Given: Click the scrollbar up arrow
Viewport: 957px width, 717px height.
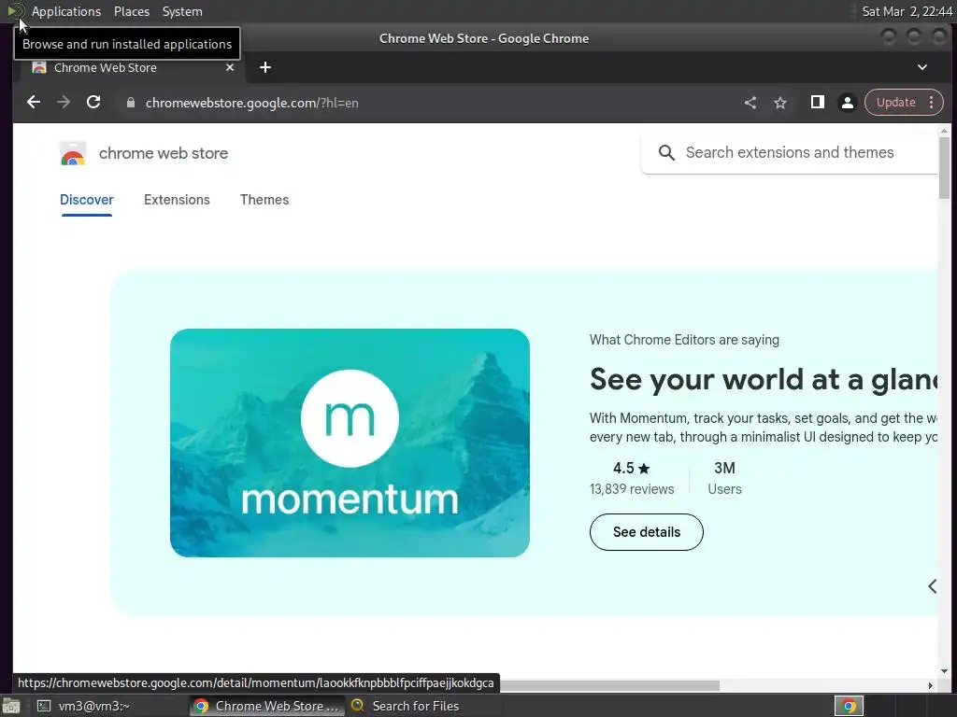Looking at the screenshot, I should (x=944, y=131).
